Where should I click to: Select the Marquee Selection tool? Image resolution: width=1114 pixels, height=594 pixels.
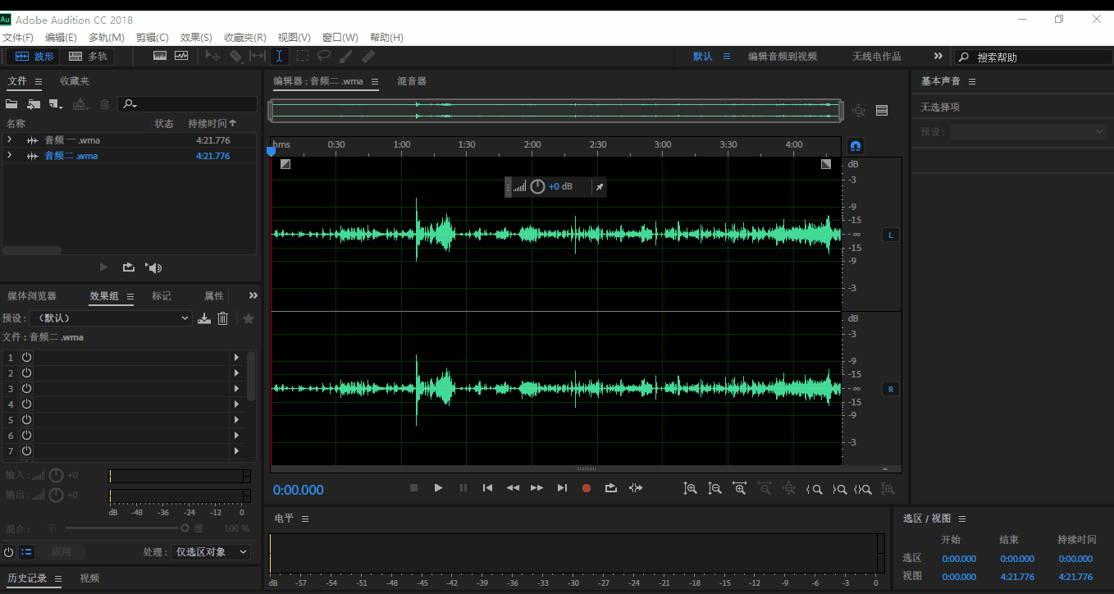[x=303, y=56]
